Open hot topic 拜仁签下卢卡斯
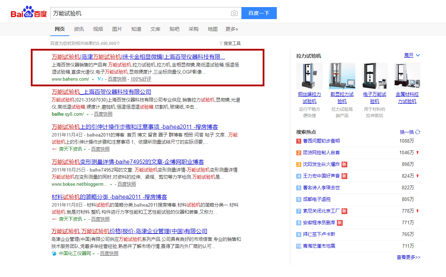Image resolution: width=446 pixels, height=277 pixels. click(x=319, y=234)
